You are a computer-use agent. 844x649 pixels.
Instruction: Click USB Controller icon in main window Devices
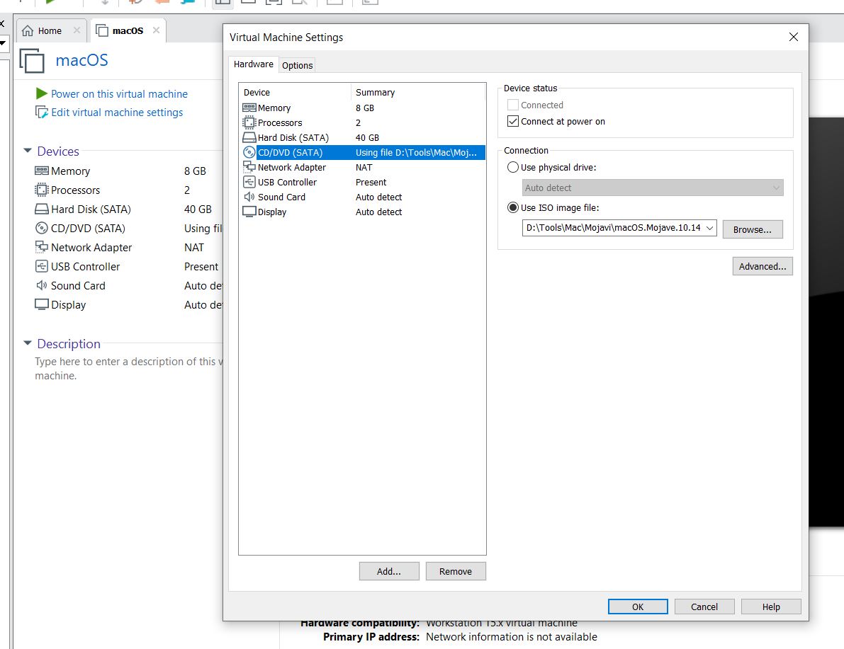click(x=41, y=266)
